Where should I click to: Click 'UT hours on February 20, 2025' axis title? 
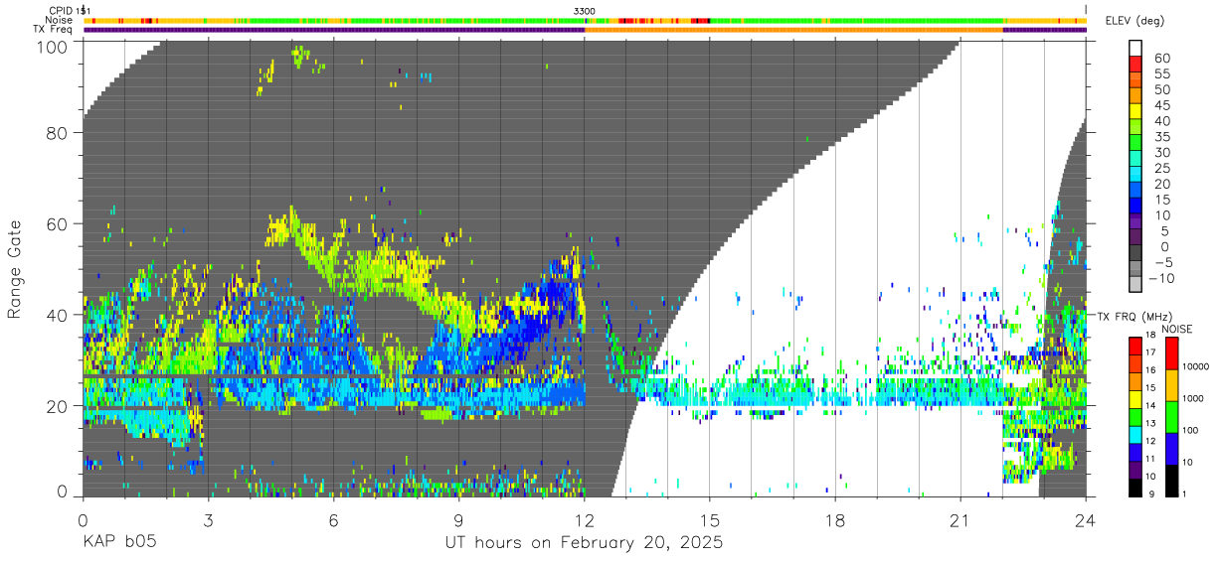pos(584,544)
